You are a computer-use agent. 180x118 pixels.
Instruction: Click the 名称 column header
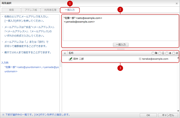coord(71,53)
